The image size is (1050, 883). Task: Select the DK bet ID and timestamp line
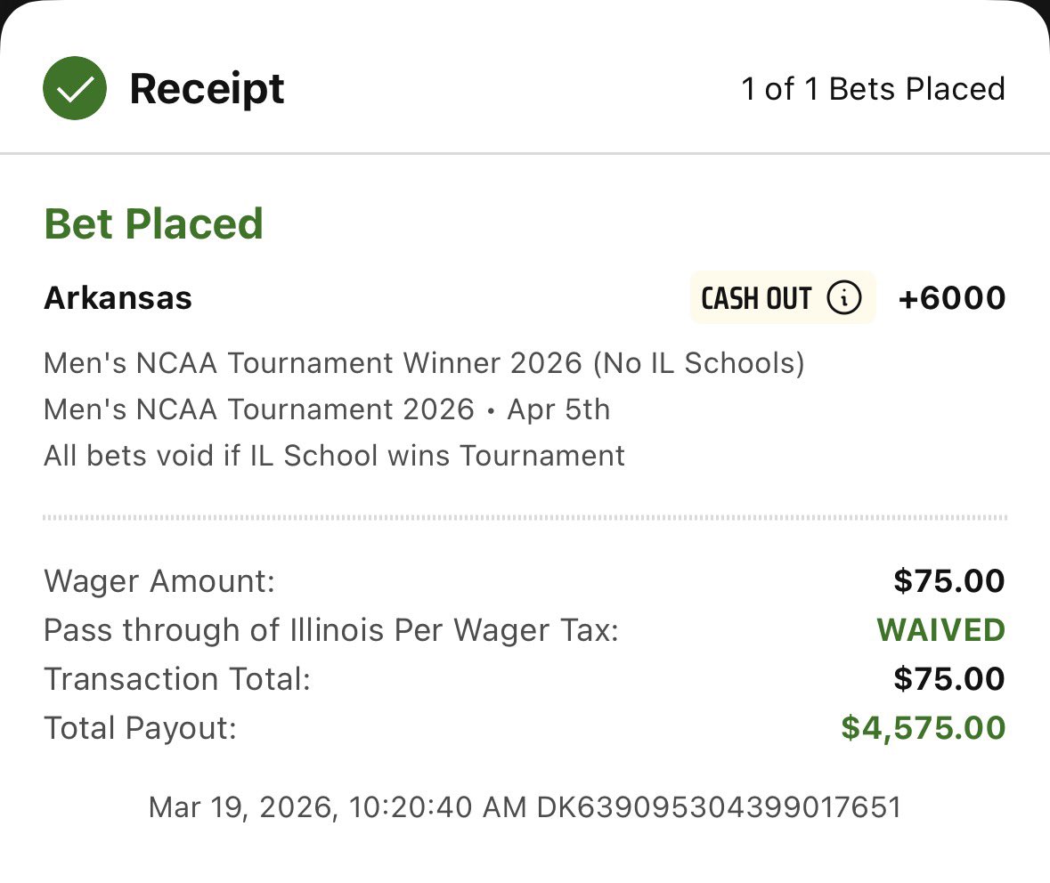[x=525, y=807]
